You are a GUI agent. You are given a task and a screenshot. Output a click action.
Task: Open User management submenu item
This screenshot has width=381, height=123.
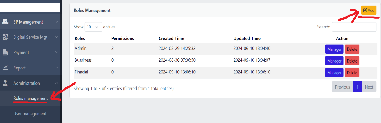(30, 114)
